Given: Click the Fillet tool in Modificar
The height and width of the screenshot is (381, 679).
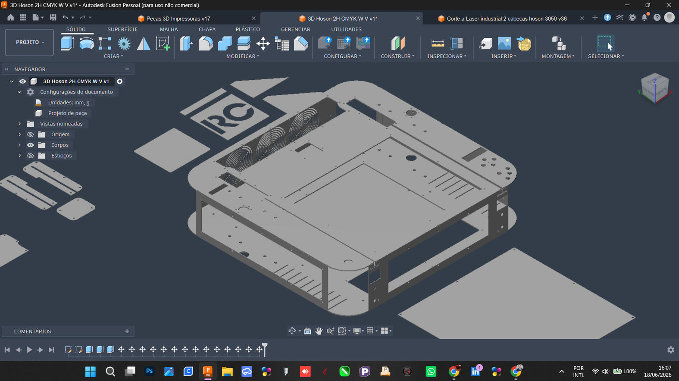Looking at the screenshot, I should [206, 44].
